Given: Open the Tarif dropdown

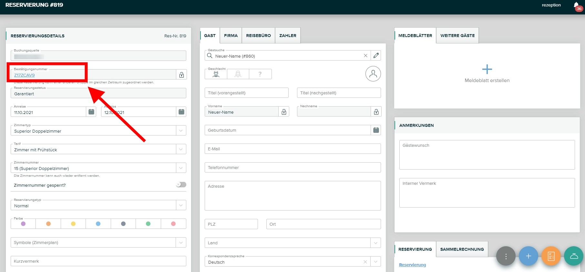Looking at the screenshot, I should (x=181, y=149).
